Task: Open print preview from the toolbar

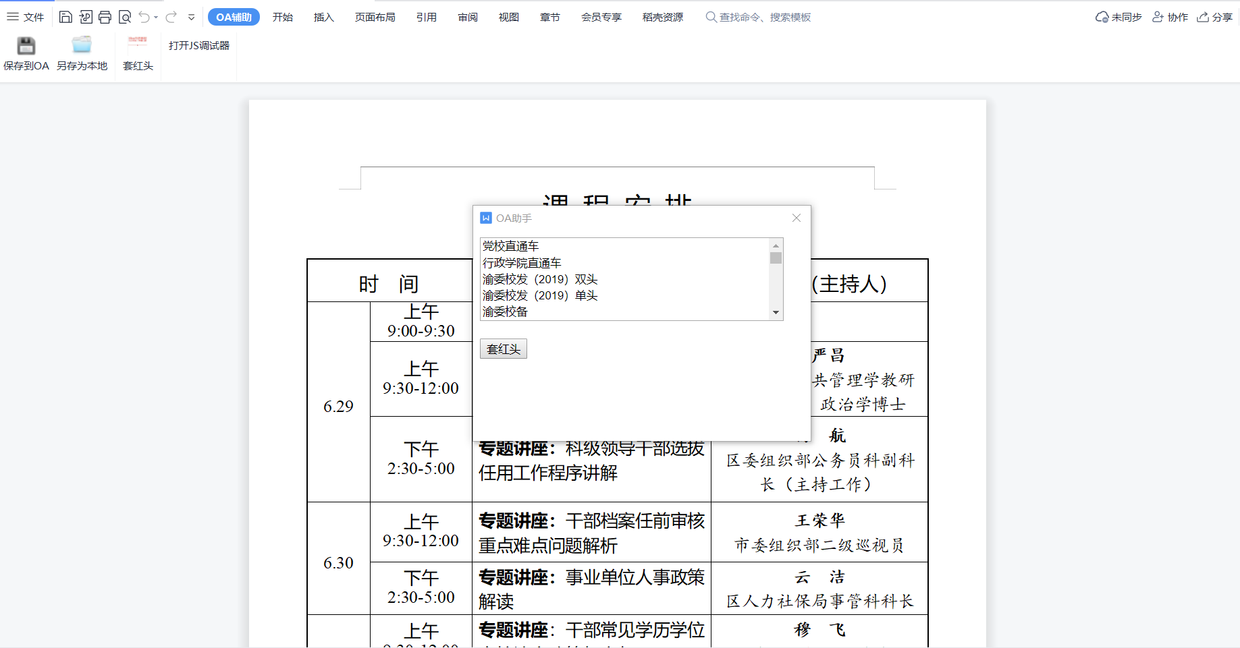Action: pyautogui.click(x=125, y=17)
